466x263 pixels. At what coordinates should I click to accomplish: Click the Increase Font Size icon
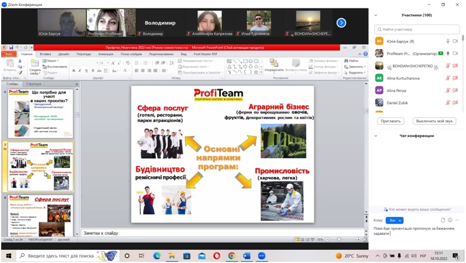point(113,63)
